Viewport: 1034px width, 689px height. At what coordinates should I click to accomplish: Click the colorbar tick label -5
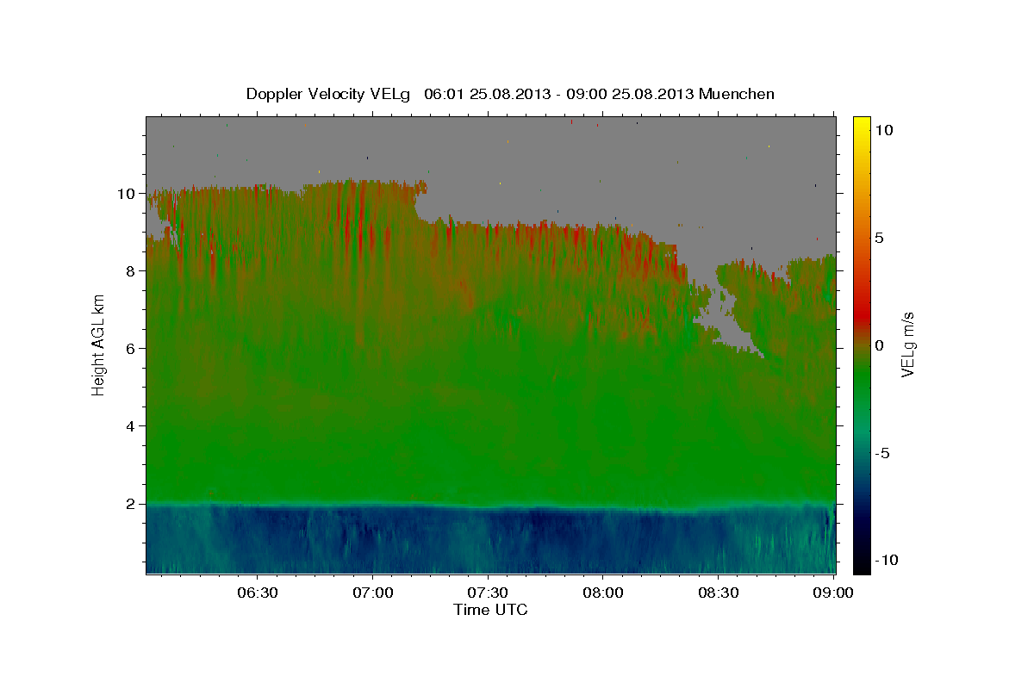point(881,452)
